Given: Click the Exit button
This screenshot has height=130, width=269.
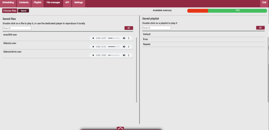Looking at the screenshot, I should (x=264, y=3).
